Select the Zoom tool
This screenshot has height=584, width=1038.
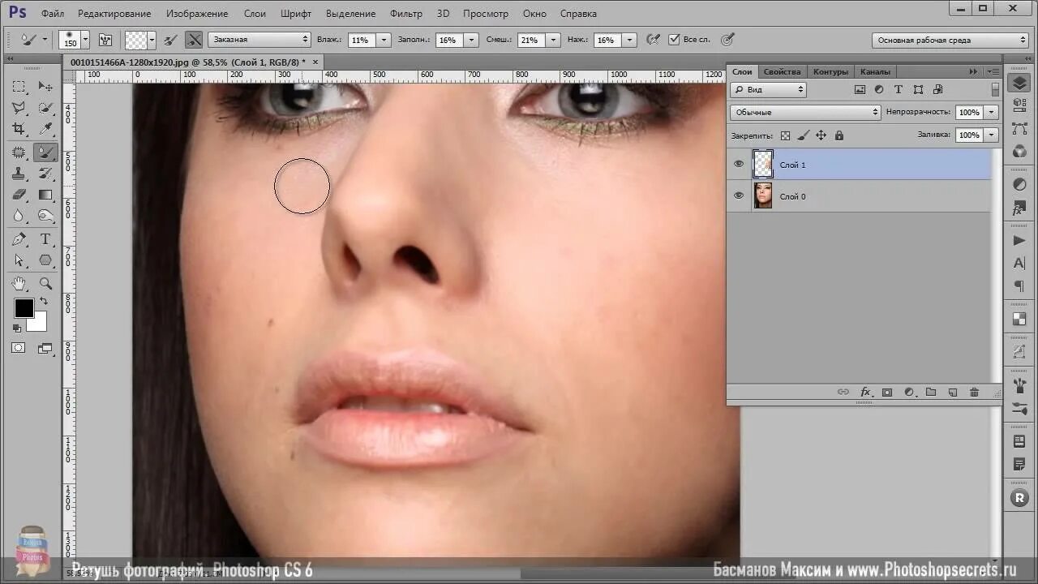pyautogui.click(x=45, y=283)
